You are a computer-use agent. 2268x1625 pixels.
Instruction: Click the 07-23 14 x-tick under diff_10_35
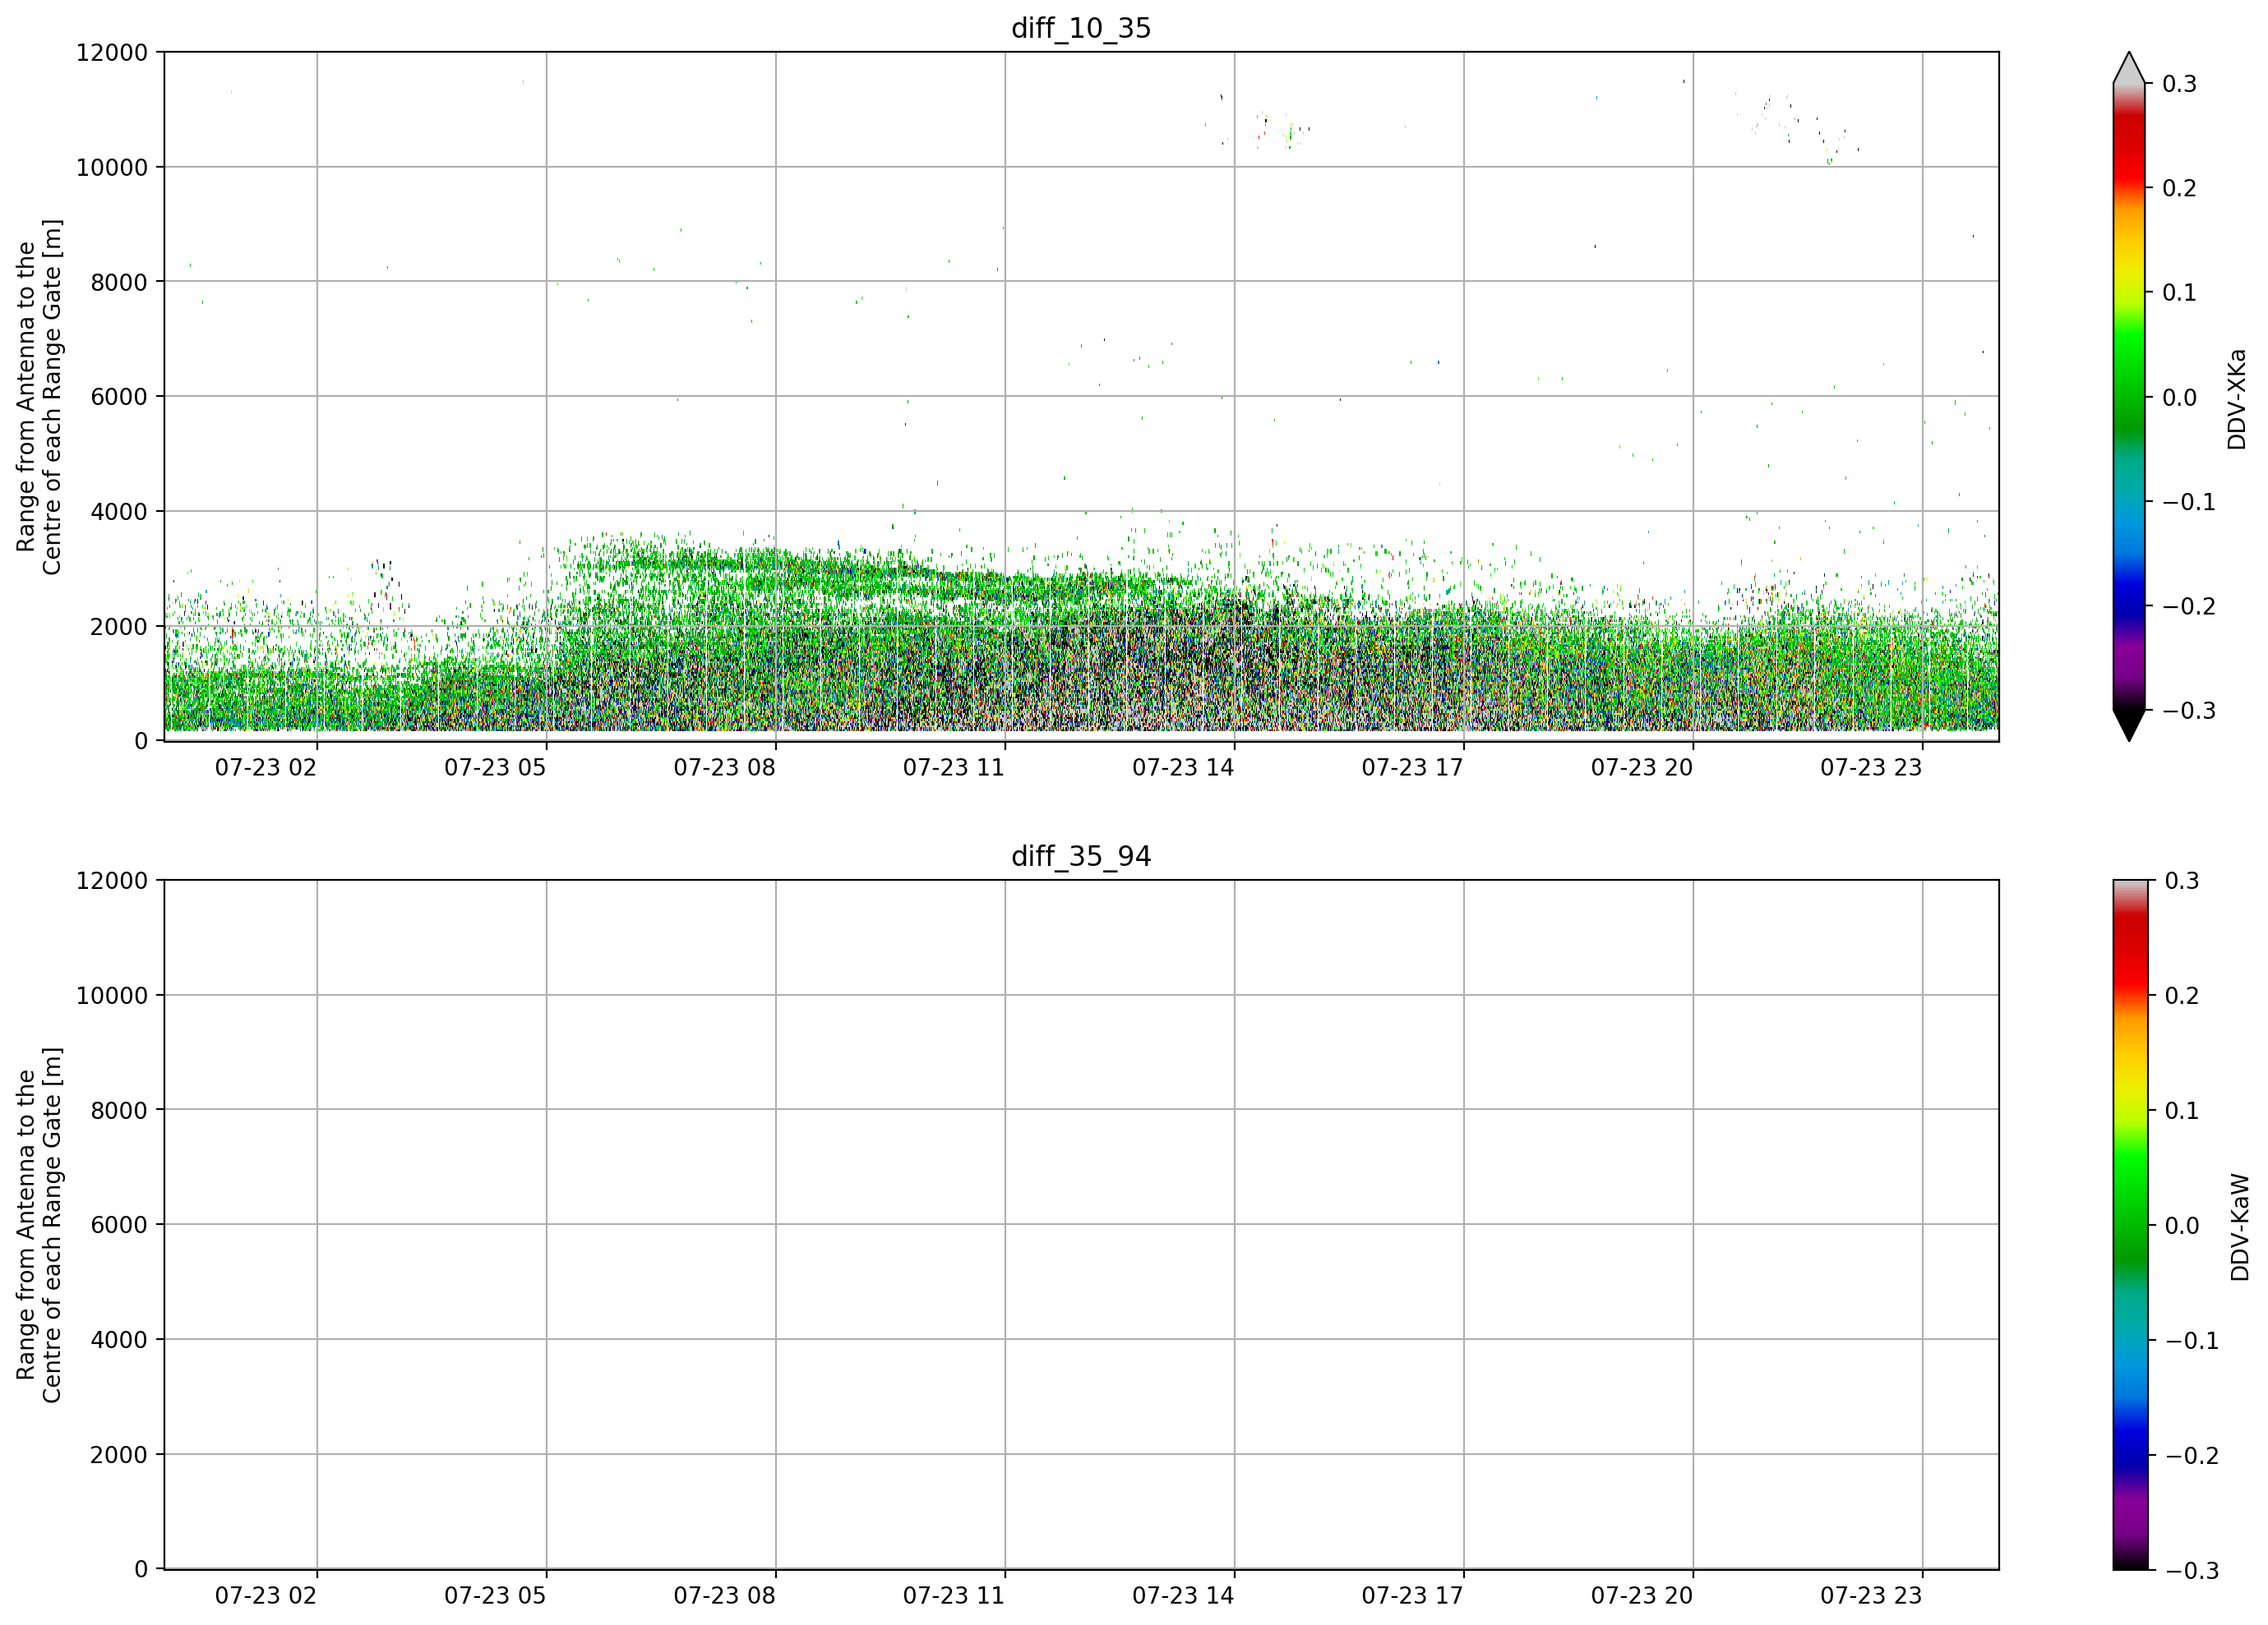click(x=1183, y=767)
